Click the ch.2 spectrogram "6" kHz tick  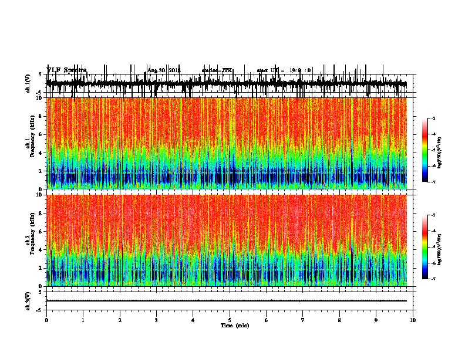click(x=41, y=232)
